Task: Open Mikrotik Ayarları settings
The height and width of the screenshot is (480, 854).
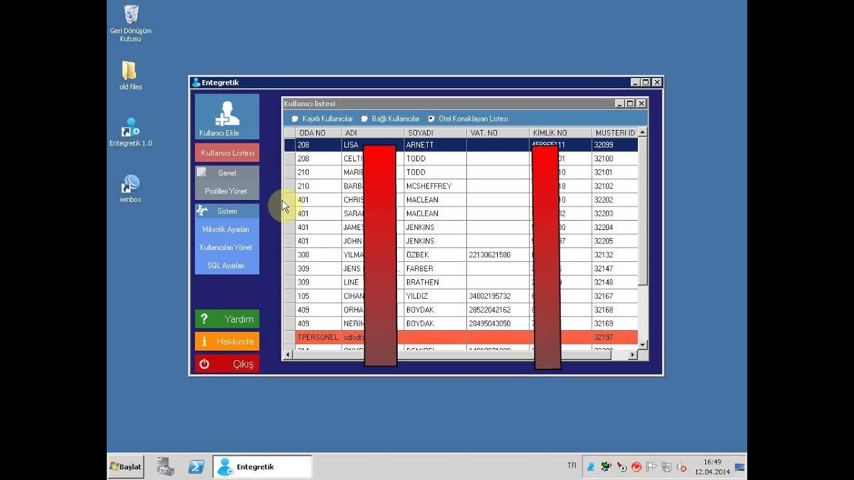Action: pyautogui.click(x=226, y=229)
